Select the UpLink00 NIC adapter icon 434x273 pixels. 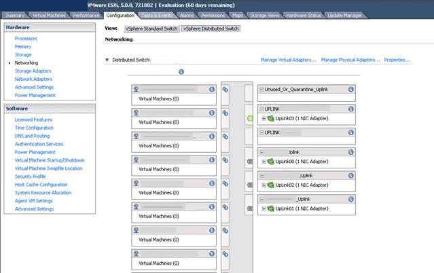coord(270,162)
